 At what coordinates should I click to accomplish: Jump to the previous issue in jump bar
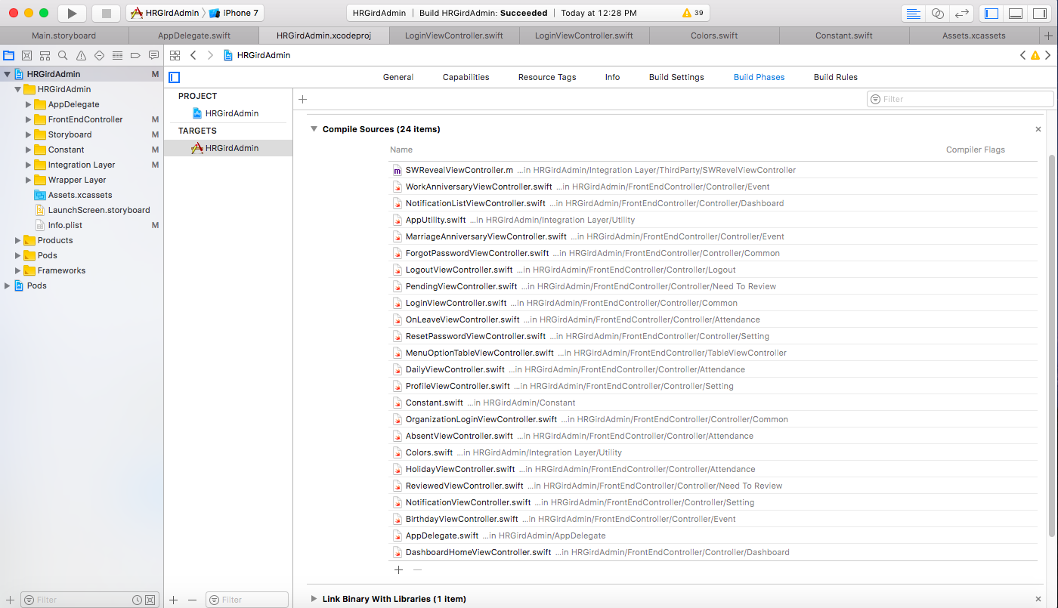[x=1023, y=55]
